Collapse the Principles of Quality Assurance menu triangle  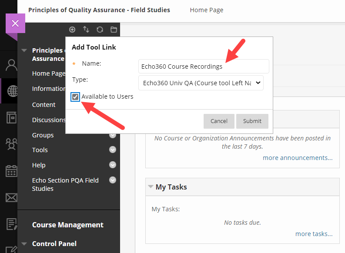pos(24,50)
